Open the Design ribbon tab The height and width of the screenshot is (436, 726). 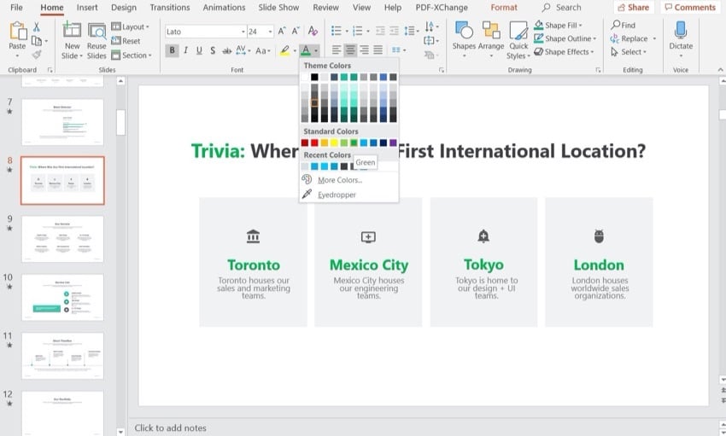(x=124, y=8)
